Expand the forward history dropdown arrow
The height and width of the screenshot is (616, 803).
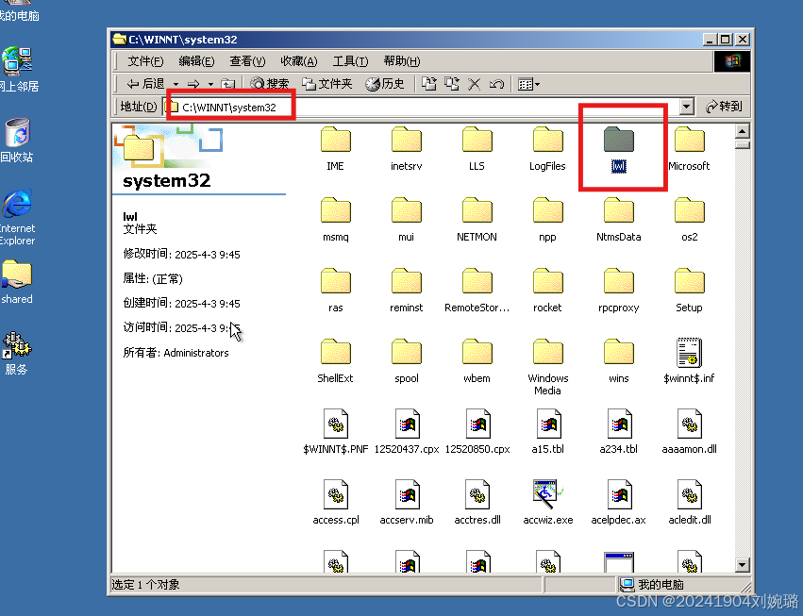[210, 84]
